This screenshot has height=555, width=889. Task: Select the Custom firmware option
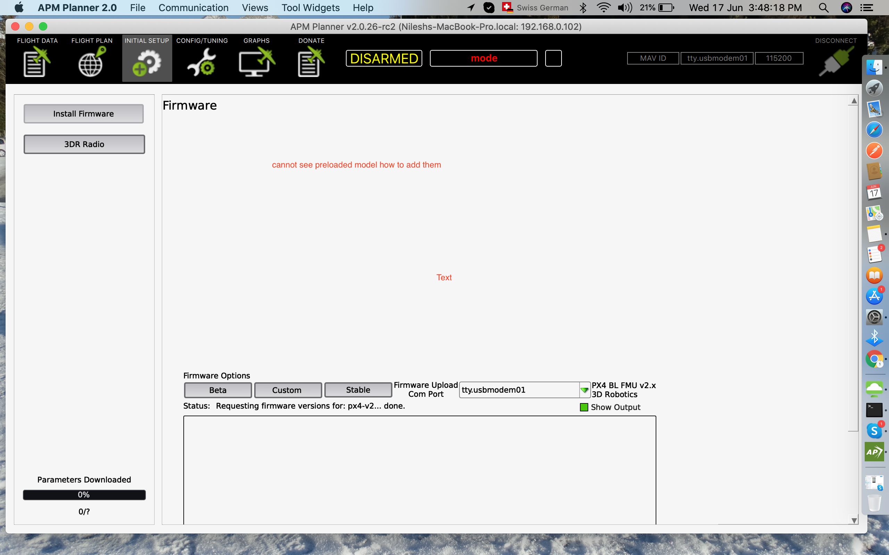click(x=287, y=390)
